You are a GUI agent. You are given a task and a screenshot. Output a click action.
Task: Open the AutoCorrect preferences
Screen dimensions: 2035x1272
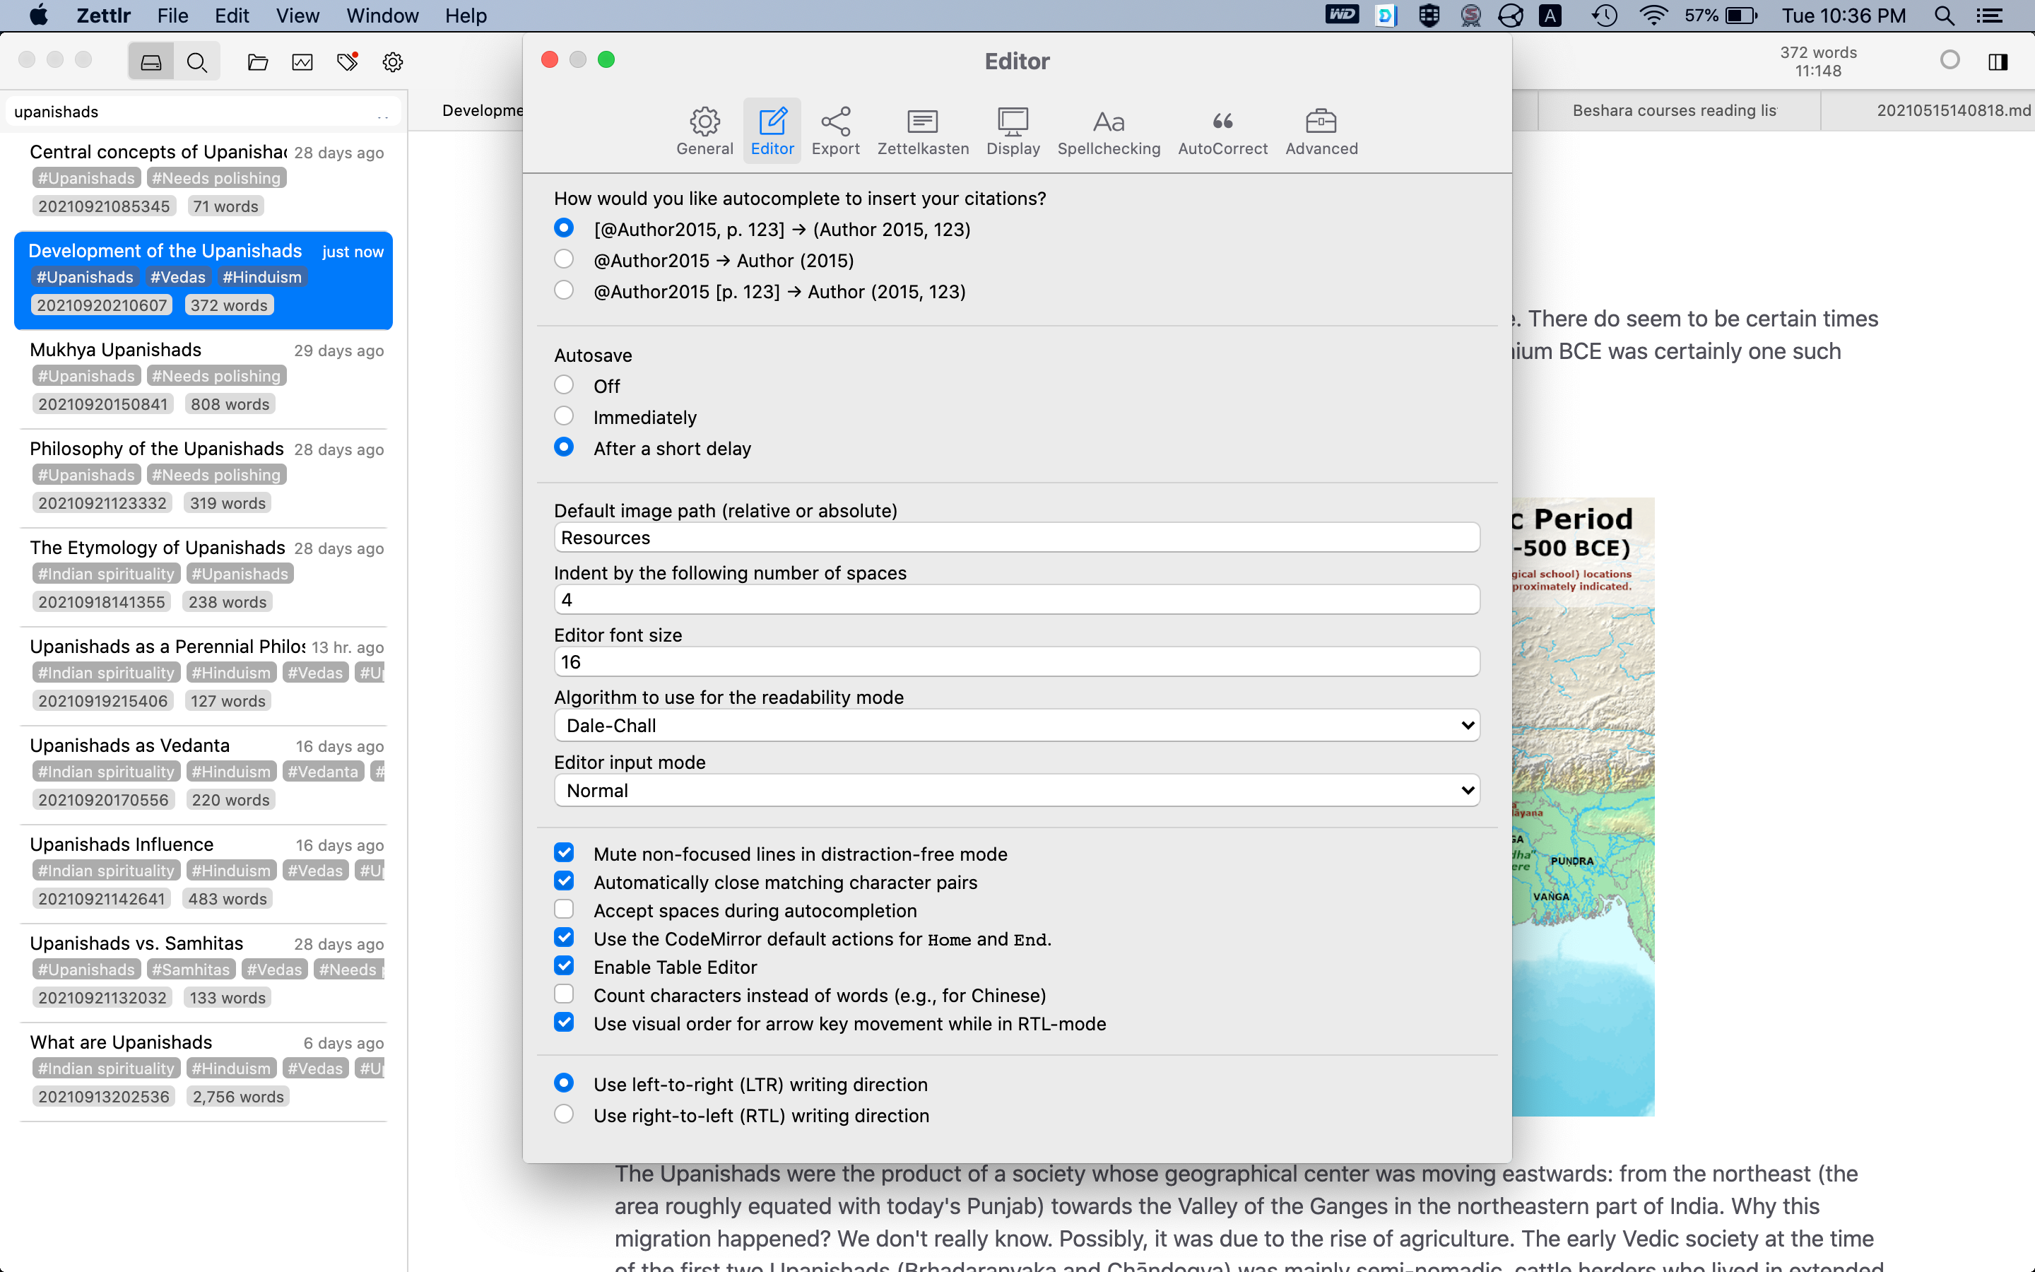coord(1222,131)
